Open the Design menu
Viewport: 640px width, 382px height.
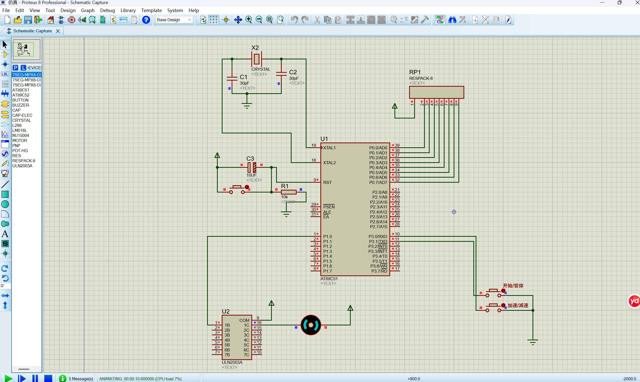pos(68,10)
